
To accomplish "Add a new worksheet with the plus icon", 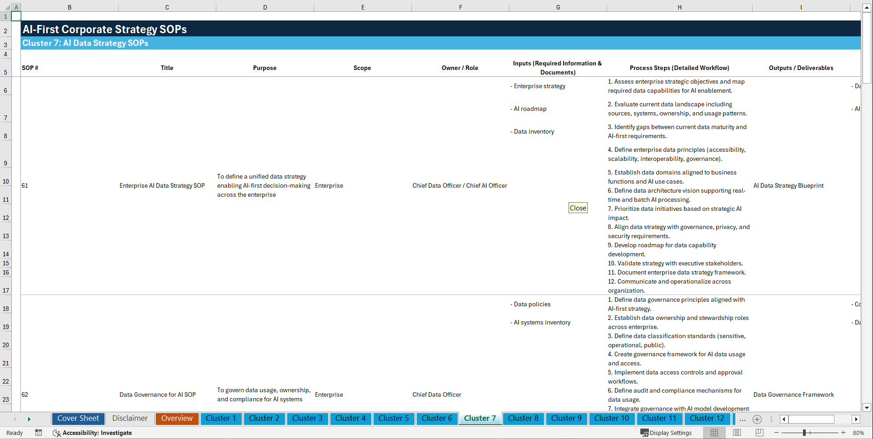I will click(x=757, y=419).
